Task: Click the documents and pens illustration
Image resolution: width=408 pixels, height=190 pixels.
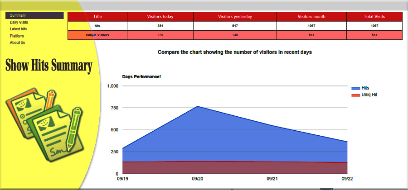Action: click(x=44, y=124)
